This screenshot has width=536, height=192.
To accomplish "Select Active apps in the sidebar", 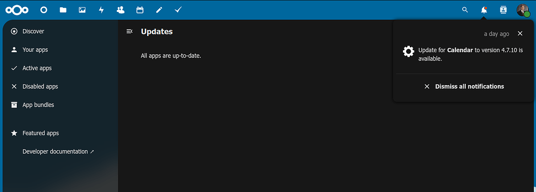I will click(x=60, y=68).
